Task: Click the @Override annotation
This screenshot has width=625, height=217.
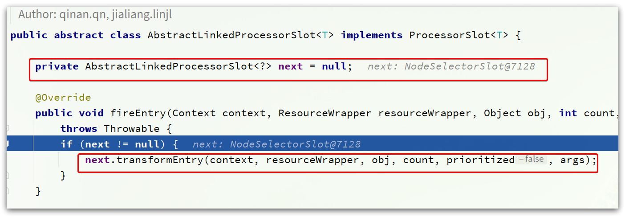Action: click(63, 98)
